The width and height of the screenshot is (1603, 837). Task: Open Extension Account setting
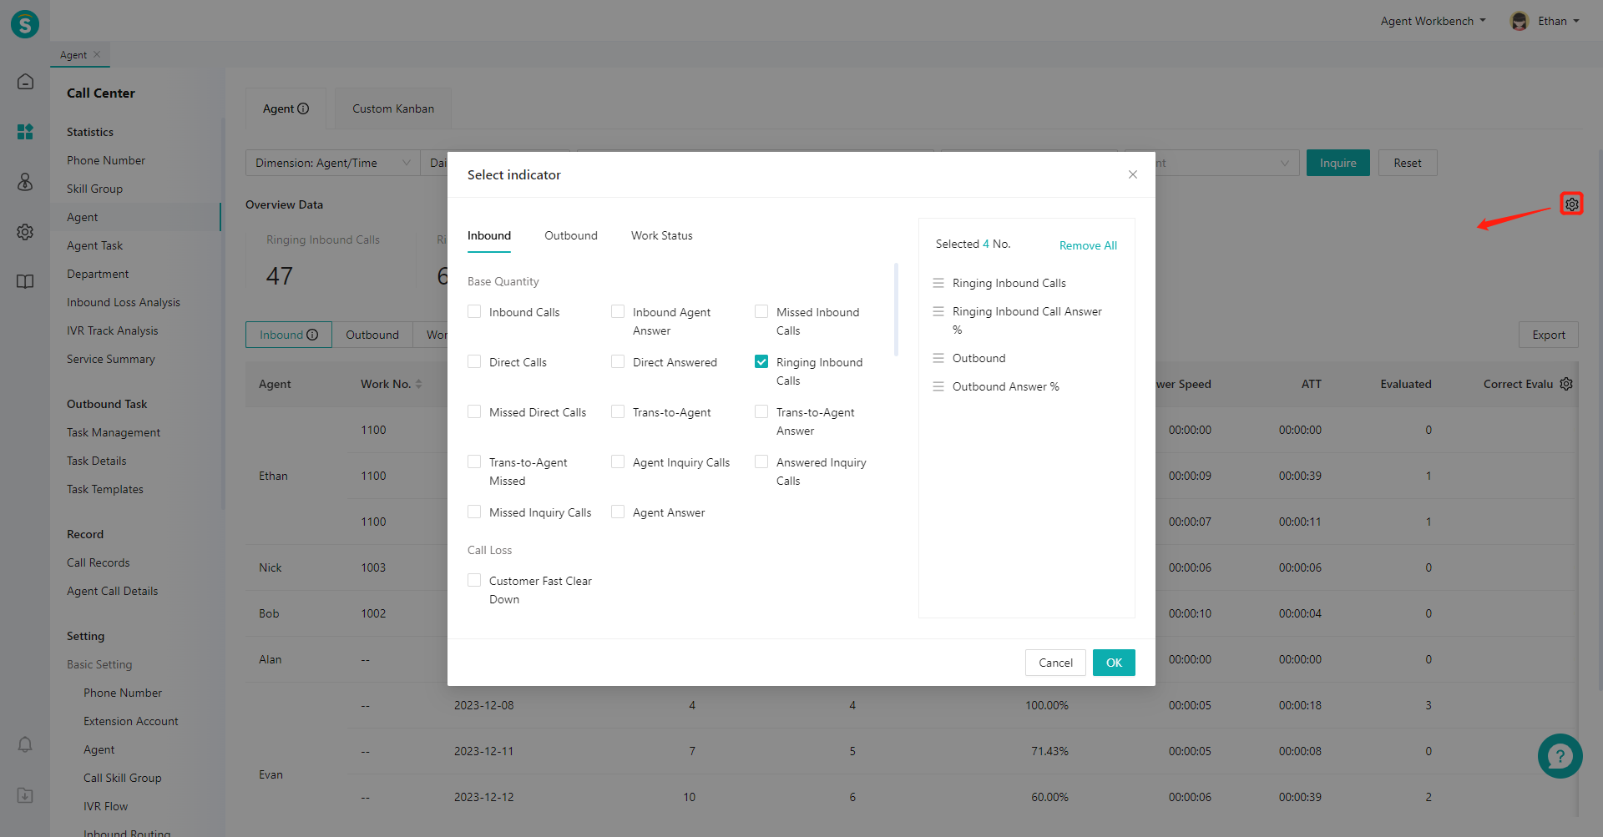pyautogui.click(x=131, y=721)
